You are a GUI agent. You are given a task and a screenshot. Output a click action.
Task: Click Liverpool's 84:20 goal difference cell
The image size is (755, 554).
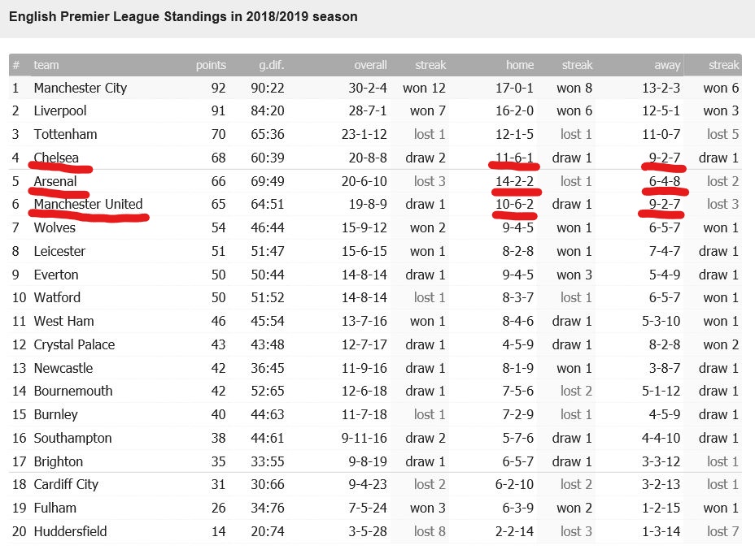coord(266,110)
